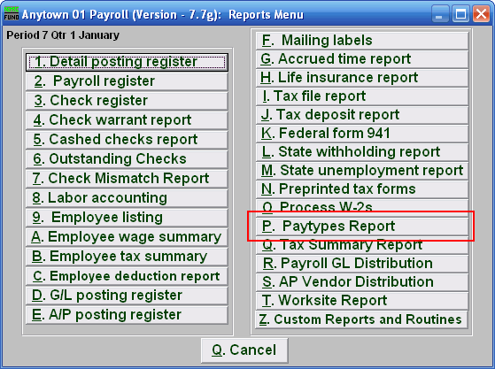Select G/L posting register
The image size is (495, 369).
click(127, 296)
